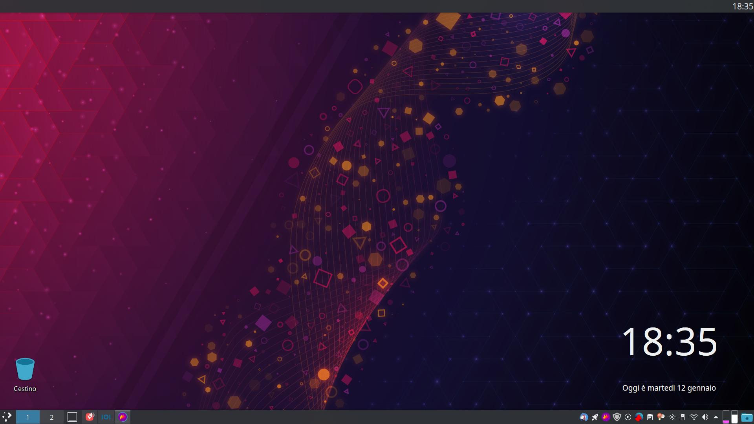Open the blue IOI taskbar application
Viewport: 754px width, 424px height.
pyautogui.click(x=106, y=417)
